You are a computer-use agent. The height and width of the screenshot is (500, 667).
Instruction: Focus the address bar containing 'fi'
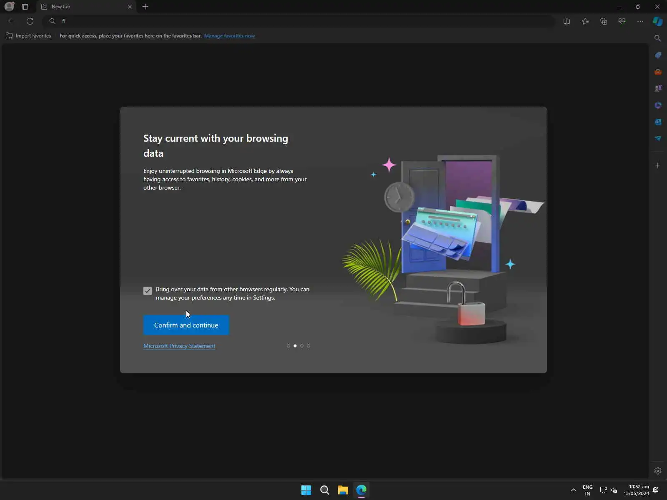point(298,21)
